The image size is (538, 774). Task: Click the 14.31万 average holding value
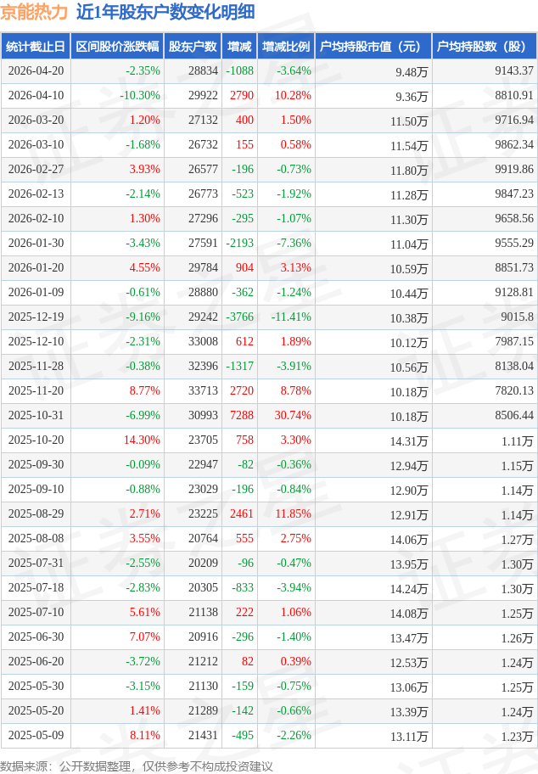point(409,441)
